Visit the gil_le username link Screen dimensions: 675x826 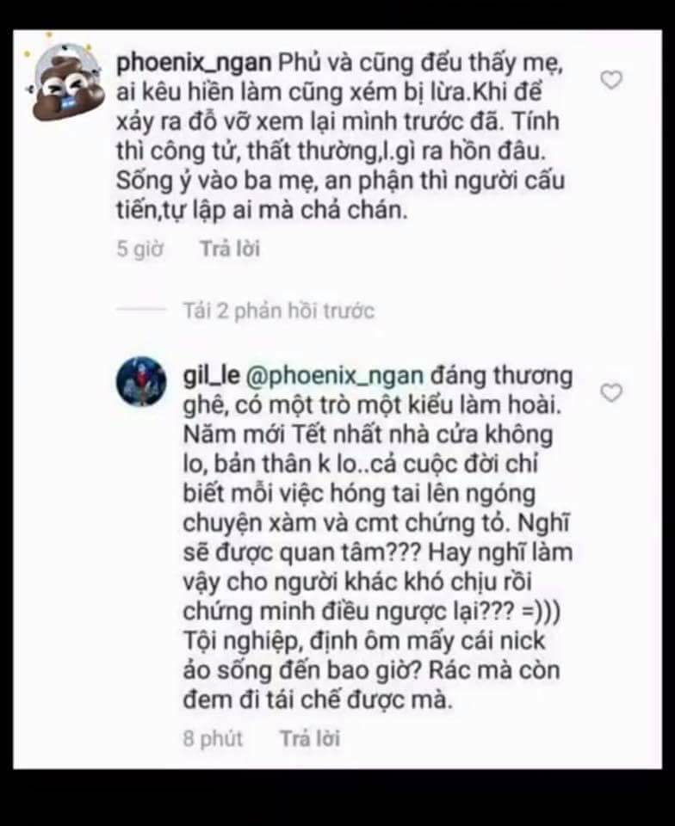211,376
